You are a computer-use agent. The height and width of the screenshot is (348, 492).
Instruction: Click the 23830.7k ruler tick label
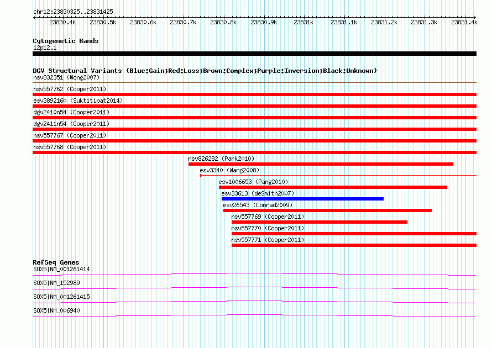[x=183, y=22]
